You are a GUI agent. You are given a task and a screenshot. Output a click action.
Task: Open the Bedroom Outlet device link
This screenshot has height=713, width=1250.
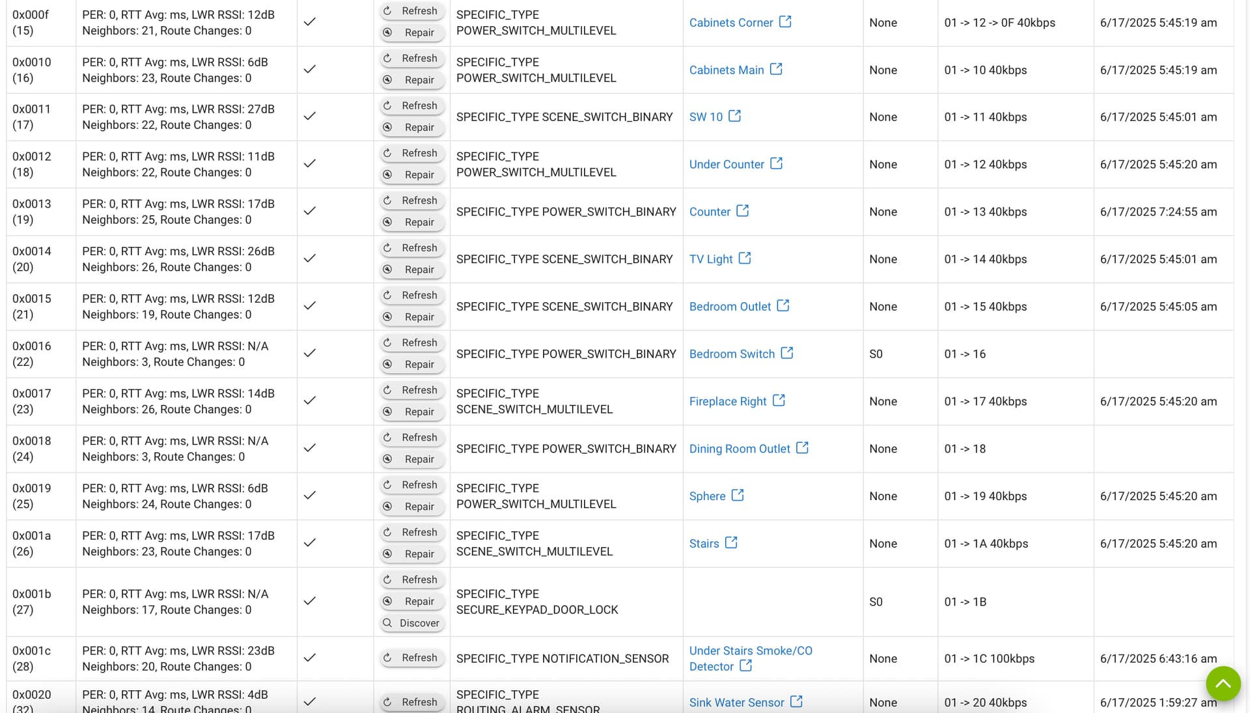pos(730,307)
